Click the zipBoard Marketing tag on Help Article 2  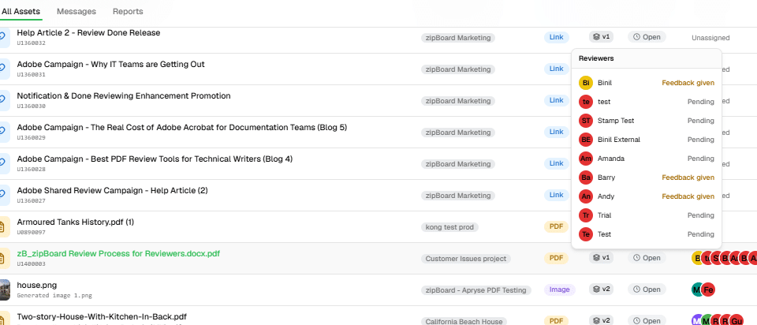tap(458, 38)
